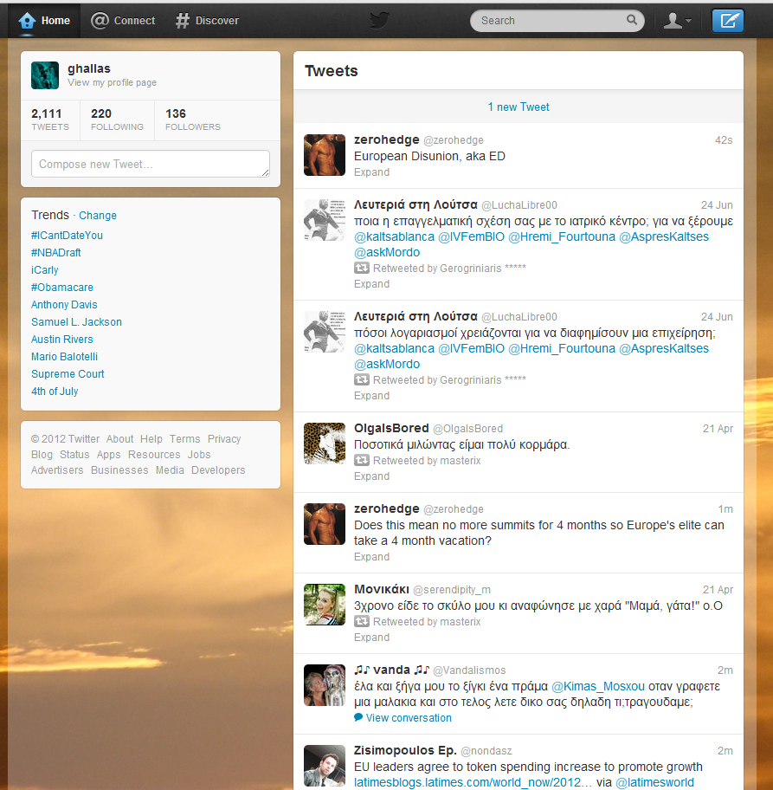Open the Privacy footer link
This screenshot has width=773, height=790.
224,439
